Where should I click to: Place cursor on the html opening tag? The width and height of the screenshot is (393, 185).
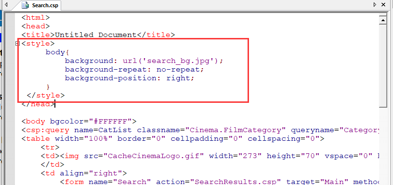(x=36, y=17)
